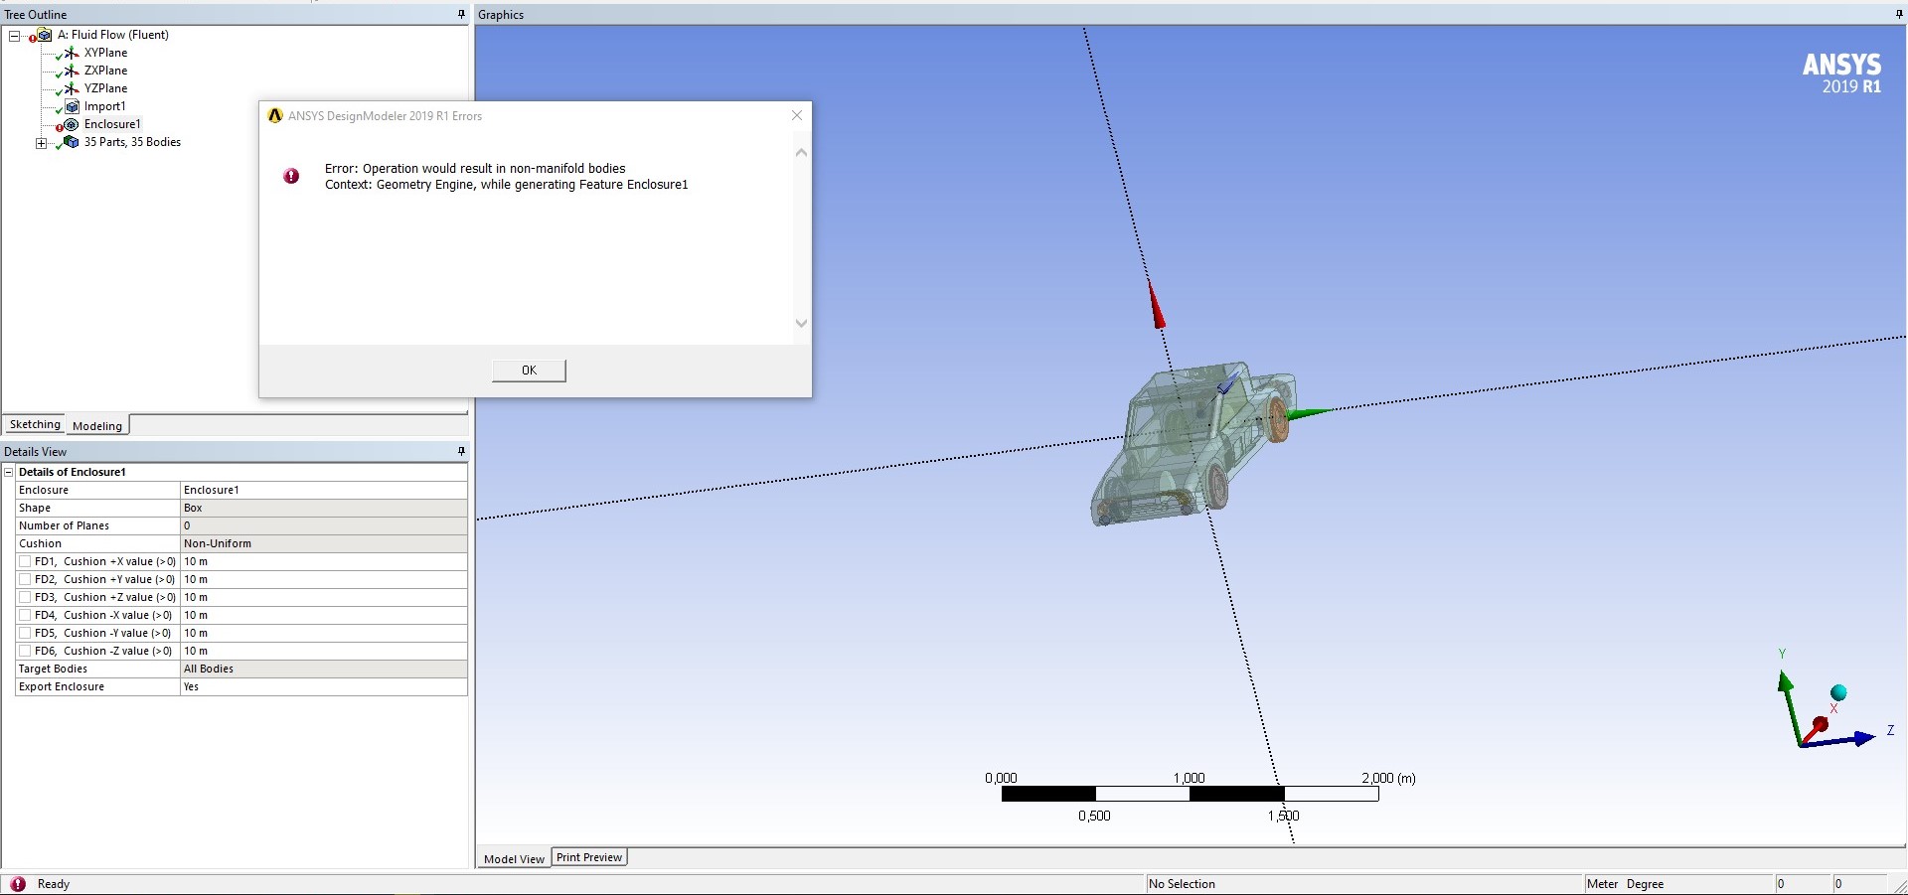Edit the Number of Planes value

pos(323,525)
